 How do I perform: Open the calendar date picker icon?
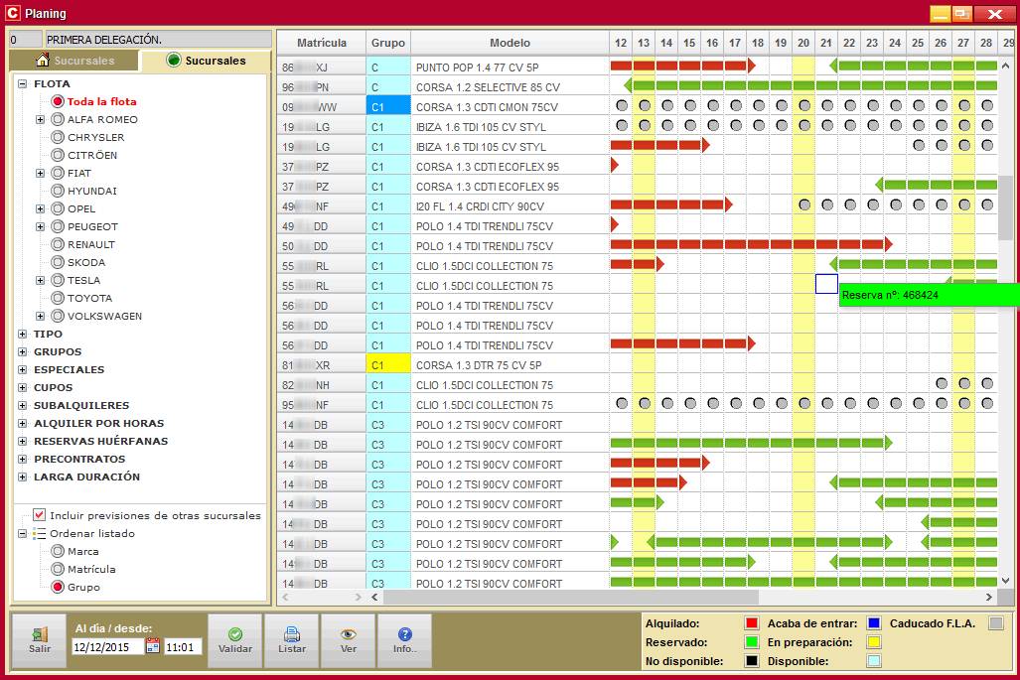coord(153,646)
